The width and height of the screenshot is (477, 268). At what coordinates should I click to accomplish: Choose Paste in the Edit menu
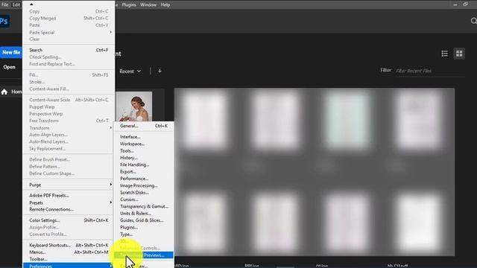point(69,25)
